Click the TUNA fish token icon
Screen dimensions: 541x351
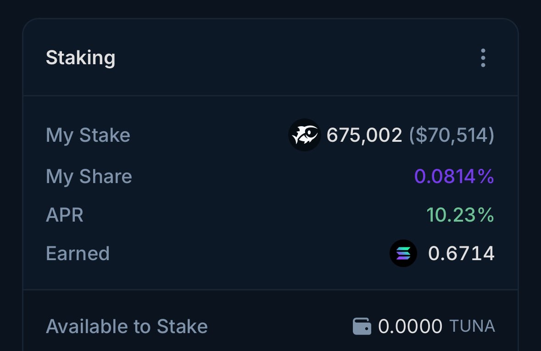tap(305, 134)
